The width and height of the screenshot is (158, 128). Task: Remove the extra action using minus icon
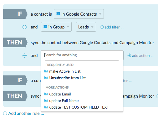pyautogui.click(x=24, y=55)
